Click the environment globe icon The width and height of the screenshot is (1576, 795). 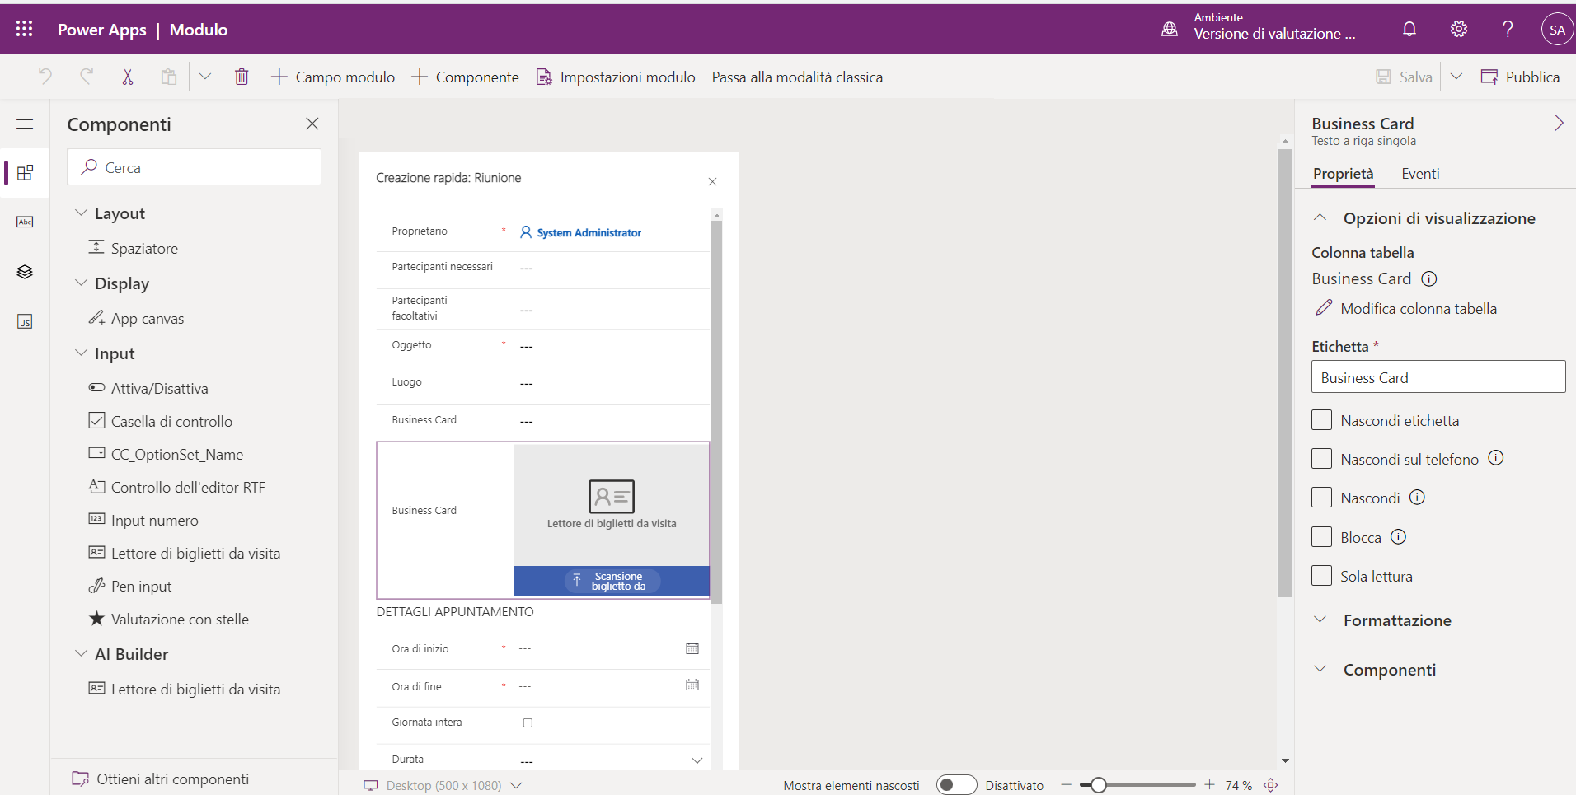click(x=1170, y=30)
